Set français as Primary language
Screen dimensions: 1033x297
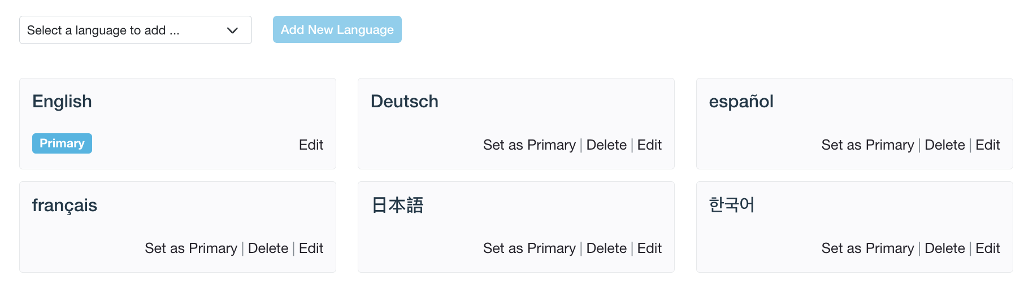[x=191, y=248]
